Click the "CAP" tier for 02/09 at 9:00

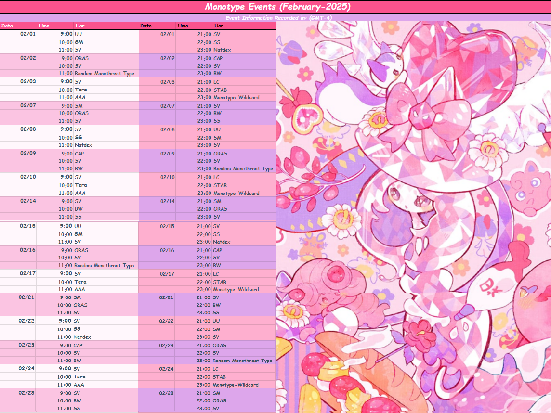[79, 154]
